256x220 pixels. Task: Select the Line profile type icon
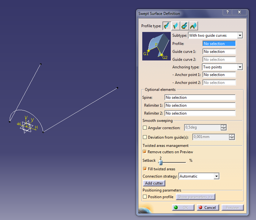pyautogui.click(x=175, y=26)
